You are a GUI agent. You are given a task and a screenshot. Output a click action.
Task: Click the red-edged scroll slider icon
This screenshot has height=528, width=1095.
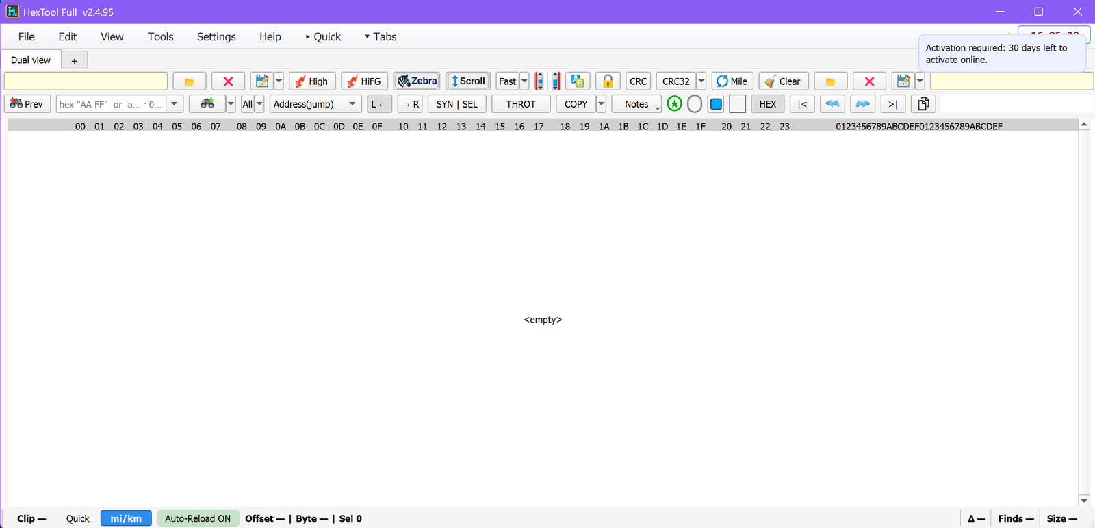555,81
